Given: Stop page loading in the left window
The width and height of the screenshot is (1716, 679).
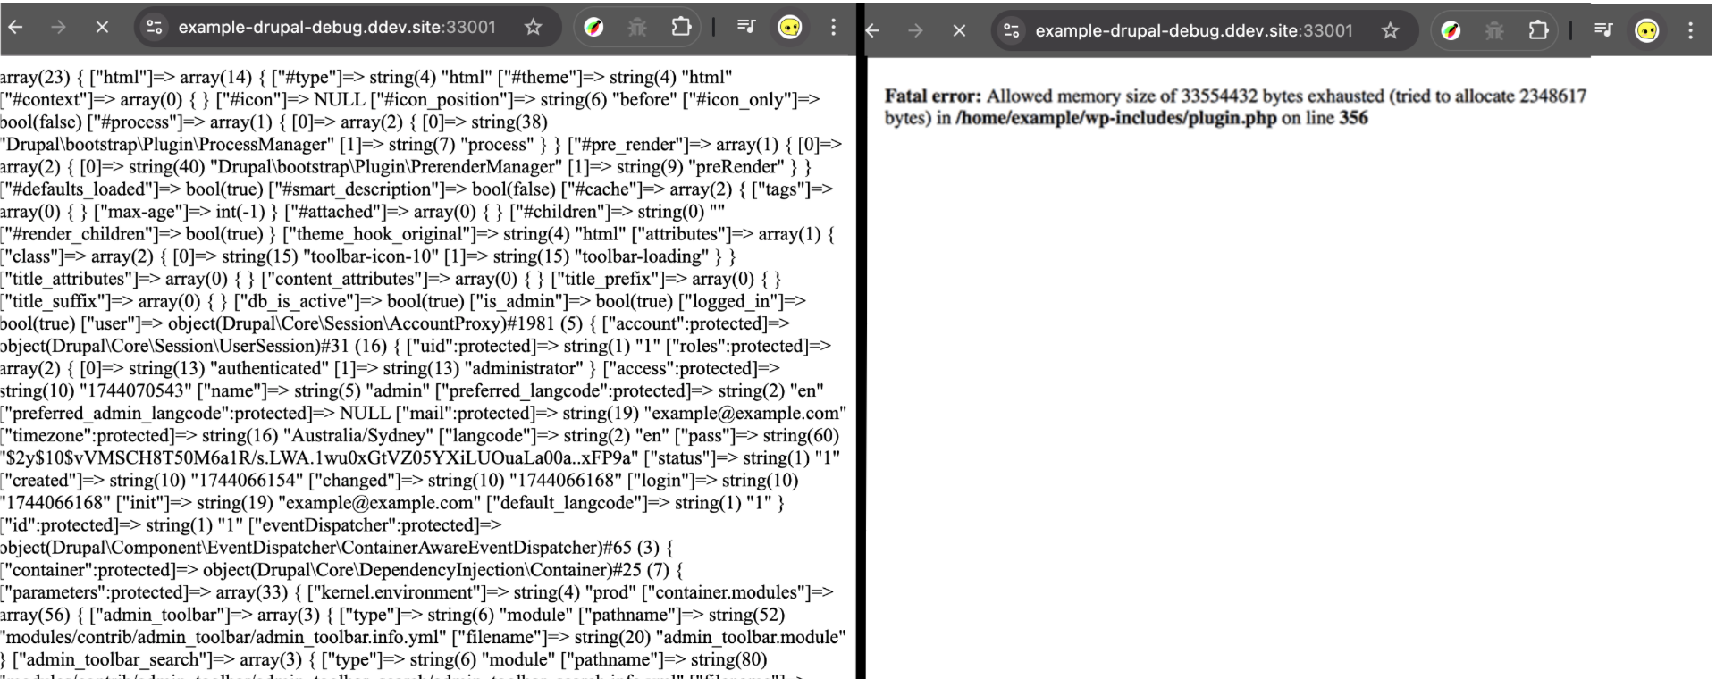Looking at the screenshot, I should click(x=102, y=28).
